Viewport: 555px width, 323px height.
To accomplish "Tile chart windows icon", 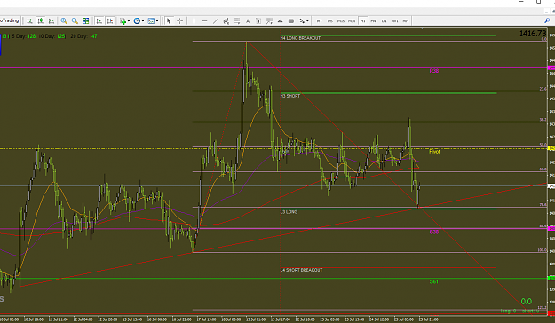I will click(85, 21).
